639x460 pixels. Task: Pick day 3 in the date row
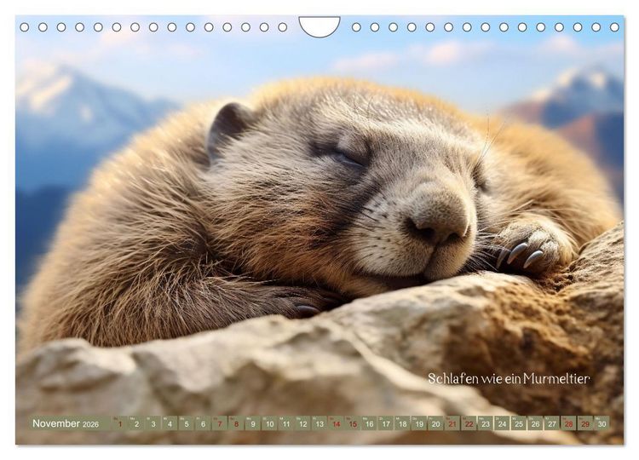tap(153, 423)
